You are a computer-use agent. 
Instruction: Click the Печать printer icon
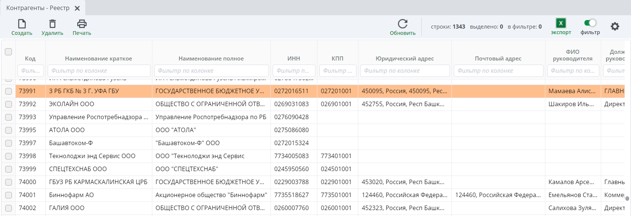[82, 24]
